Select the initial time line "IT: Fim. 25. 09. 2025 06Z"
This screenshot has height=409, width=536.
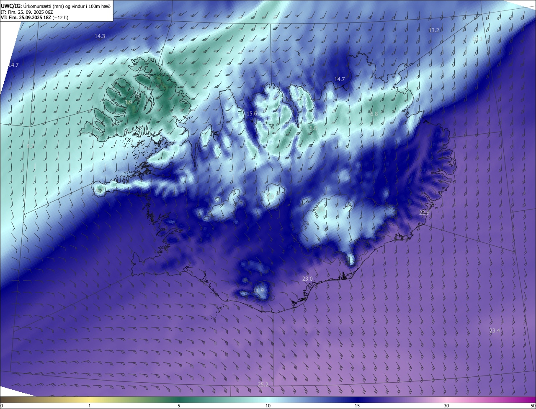click(x=26, y=12)
